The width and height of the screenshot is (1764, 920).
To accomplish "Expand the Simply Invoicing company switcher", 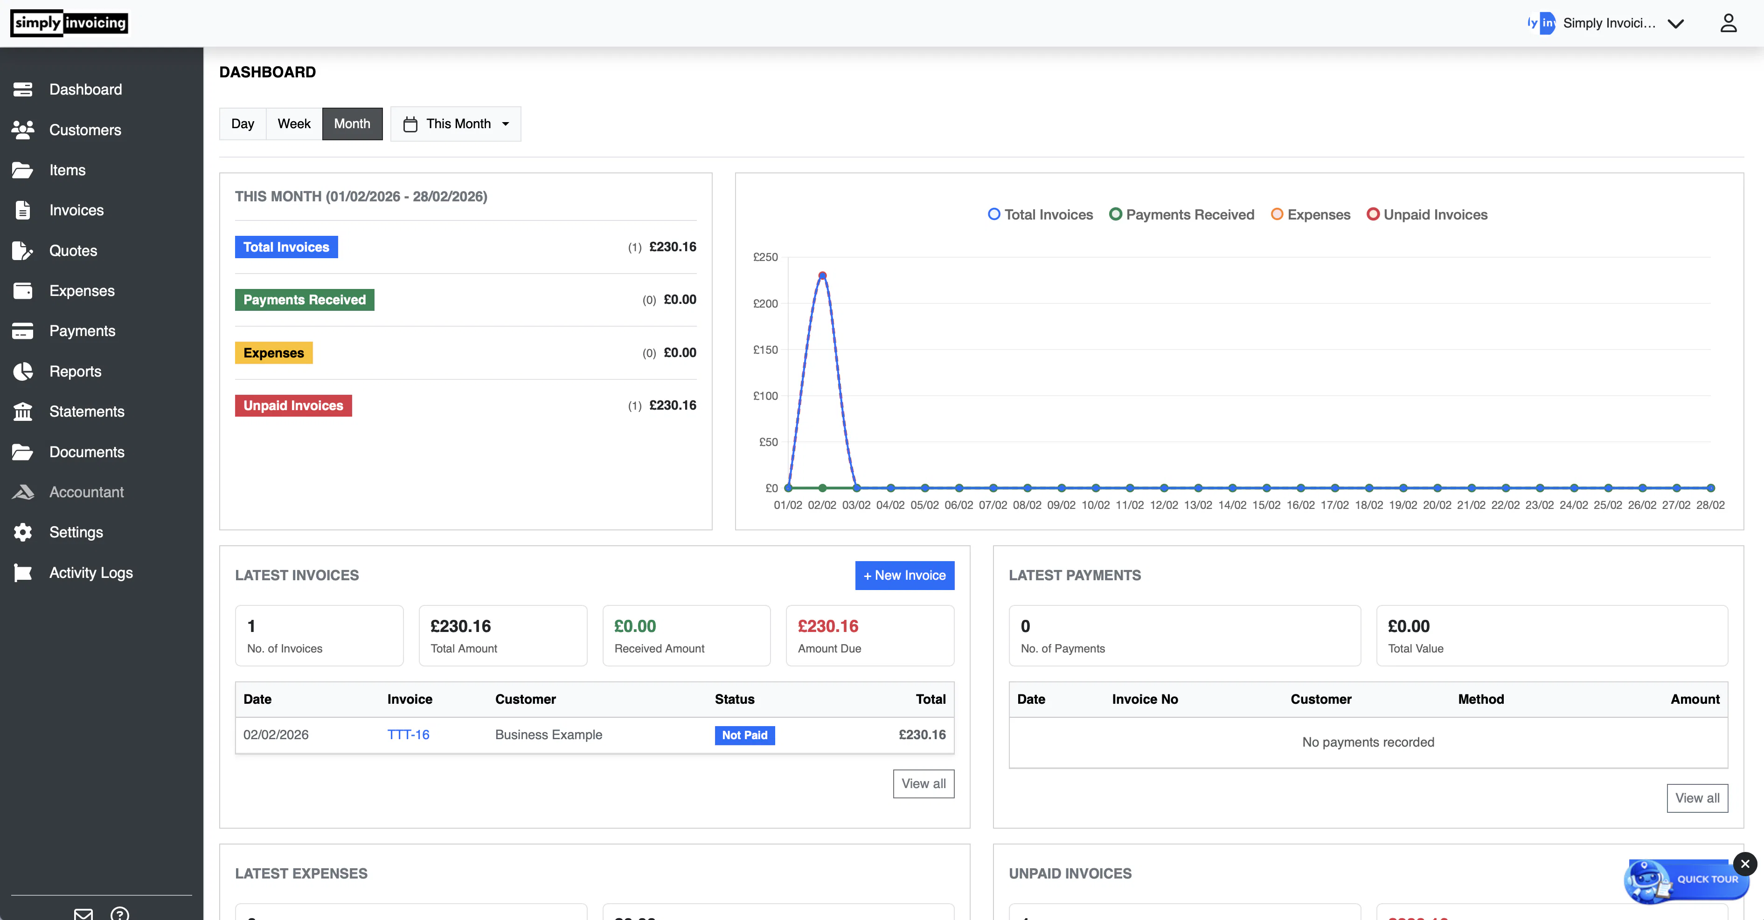I will pyautogui.click(x=1606, y=23).
